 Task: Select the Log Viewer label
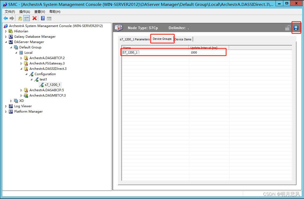[23, 106]
